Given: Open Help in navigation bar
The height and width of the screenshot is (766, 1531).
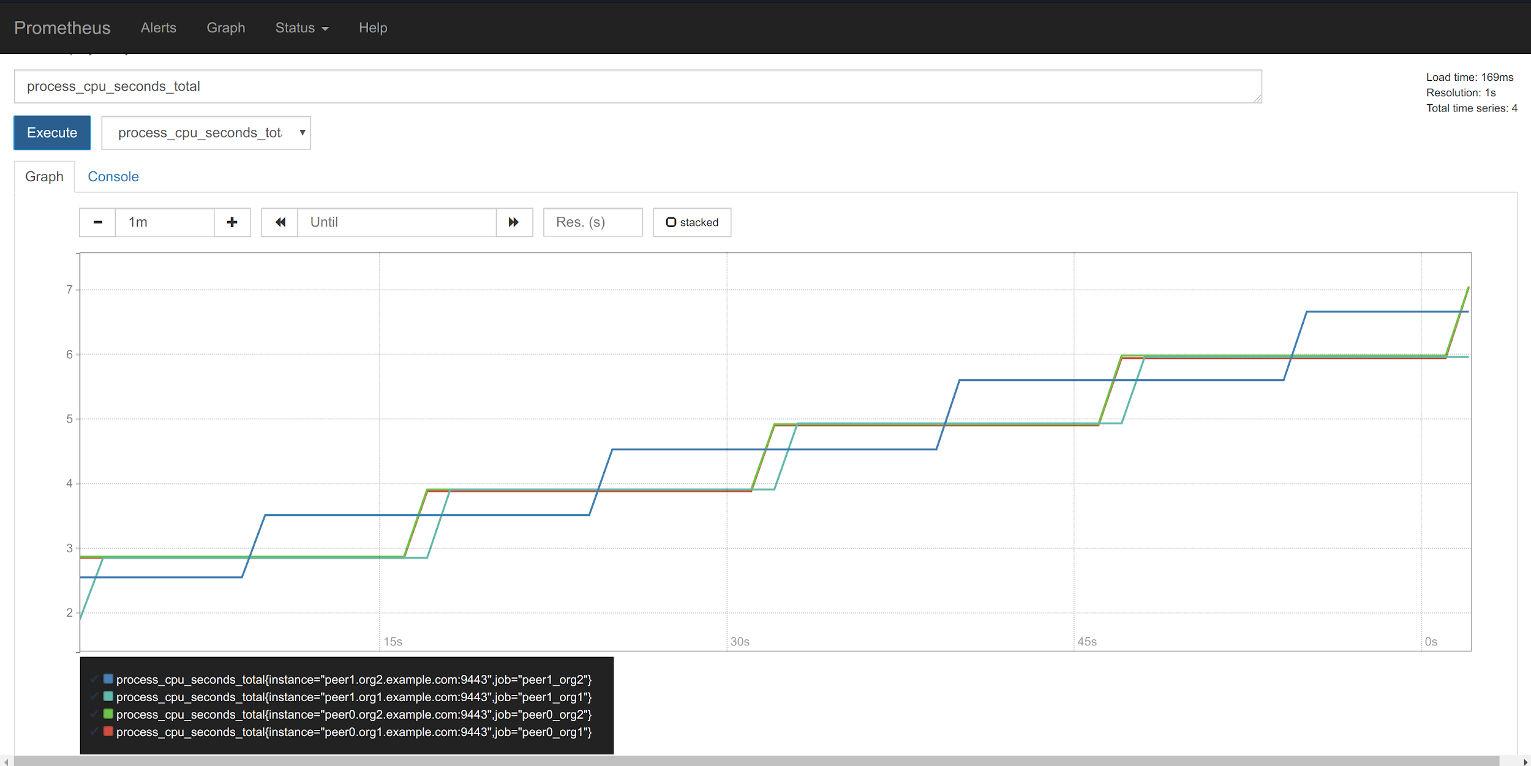Looking at the screenshot, I should click(372, 28).
